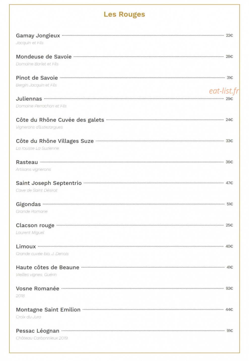Click Montagne Saint Emilion title

(x=48, y=310)
